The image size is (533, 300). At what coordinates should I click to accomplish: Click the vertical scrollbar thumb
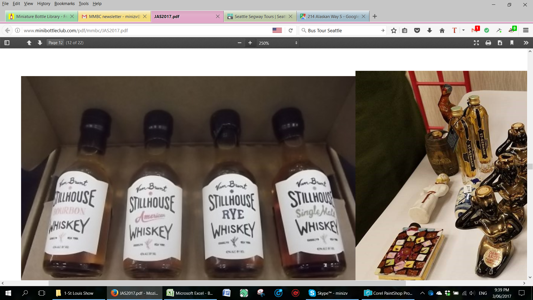pos(530,166)
